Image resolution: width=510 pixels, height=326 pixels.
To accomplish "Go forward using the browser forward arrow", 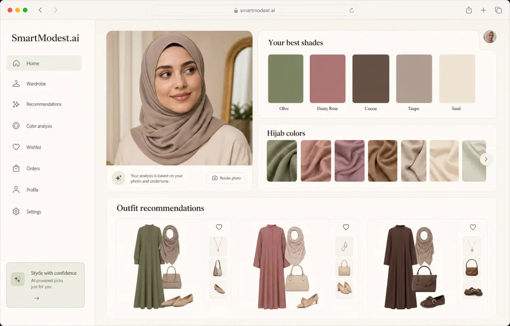I will tap(56, 10).
